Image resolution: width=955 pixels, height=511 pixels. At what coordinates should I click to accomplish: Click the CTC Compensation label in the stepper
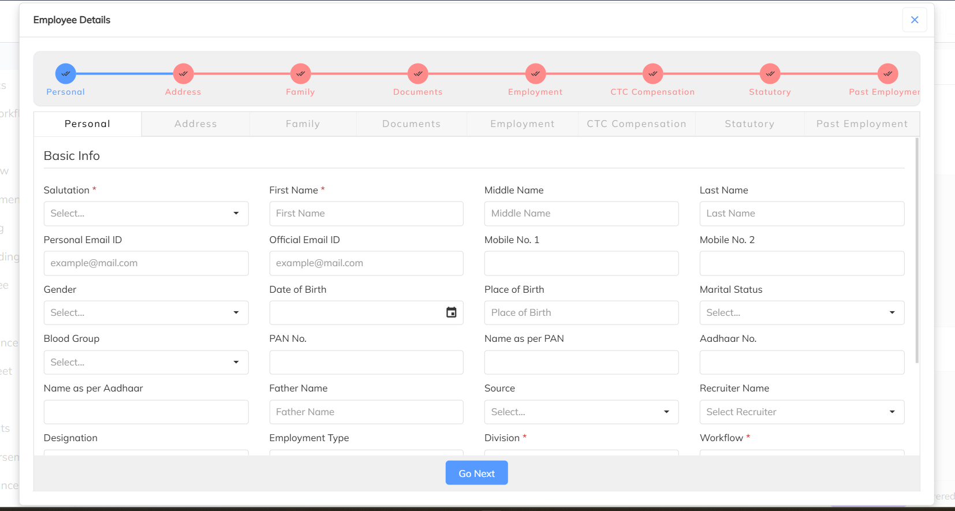[653, 92]
